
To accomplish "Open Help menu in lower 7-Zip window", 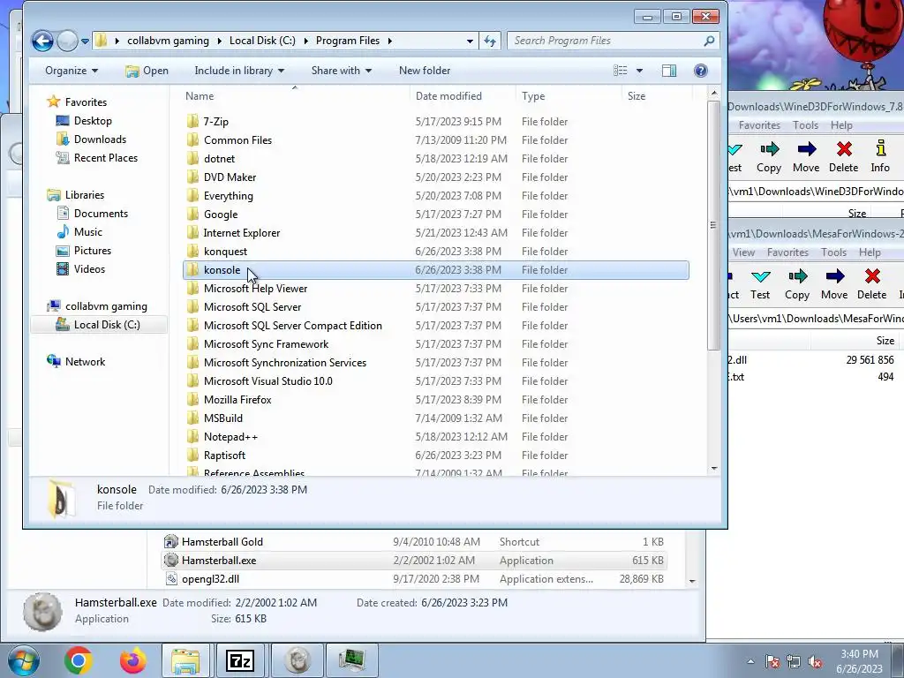I will tap(870, 252).
